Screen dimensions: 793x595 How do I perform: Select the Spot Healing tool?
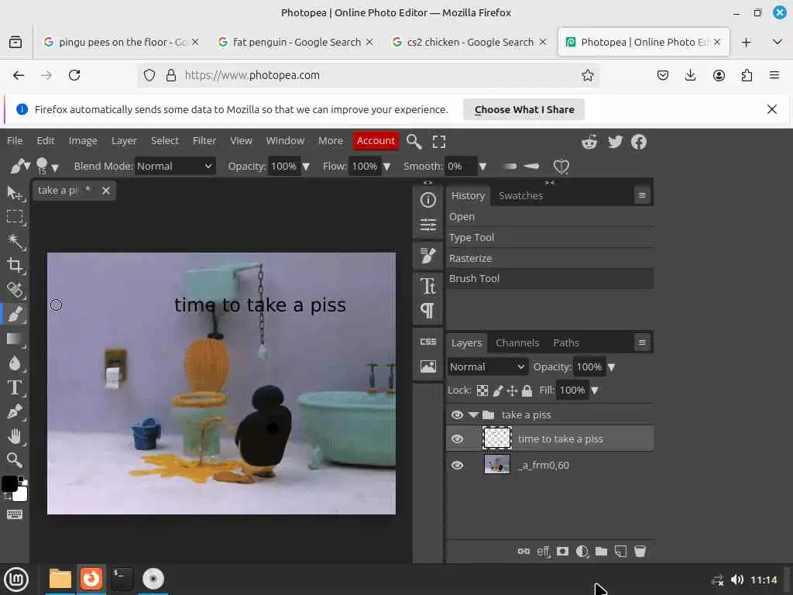click(x=15, y=290)
